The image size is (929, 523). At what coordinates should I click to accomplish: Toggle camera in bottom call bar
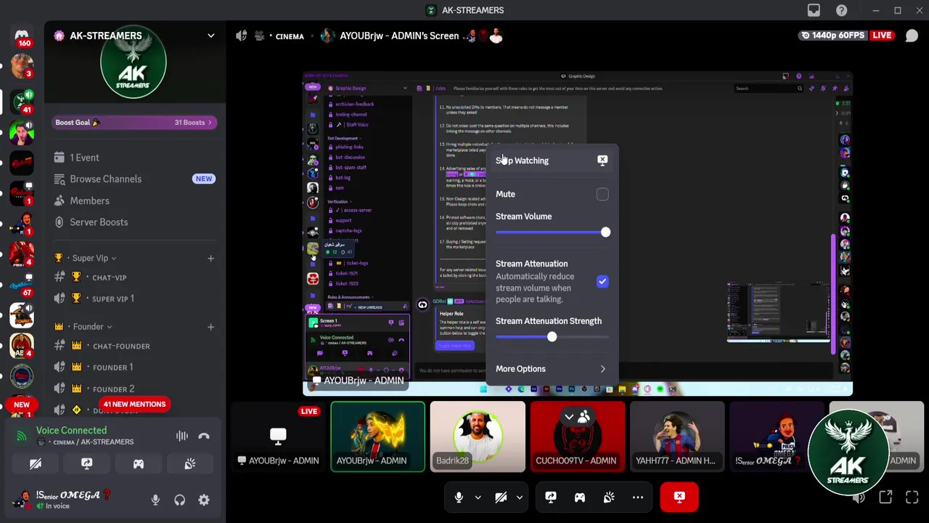tap(501, 497)
